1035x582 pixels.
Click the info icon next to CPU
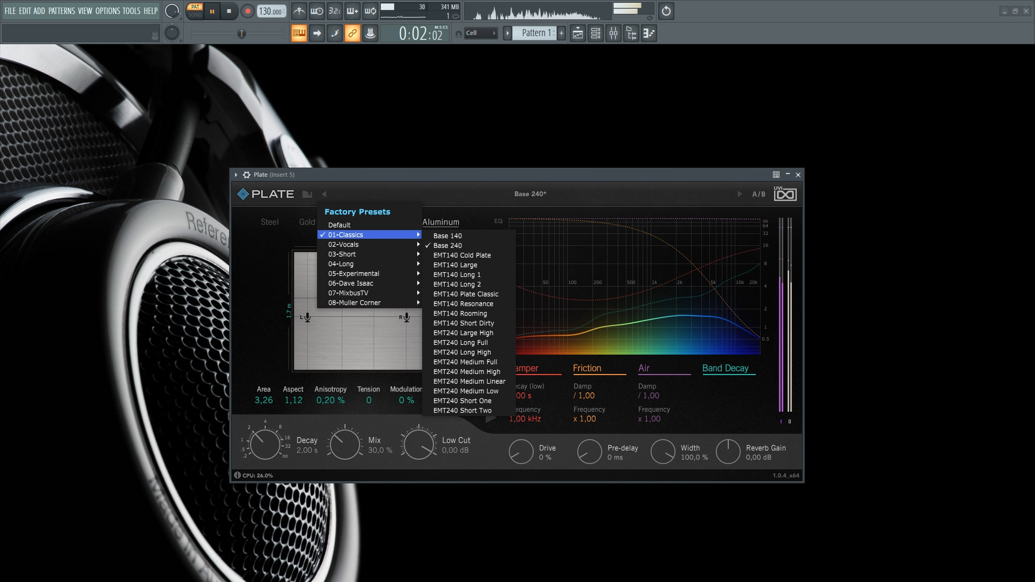(237, 475)
